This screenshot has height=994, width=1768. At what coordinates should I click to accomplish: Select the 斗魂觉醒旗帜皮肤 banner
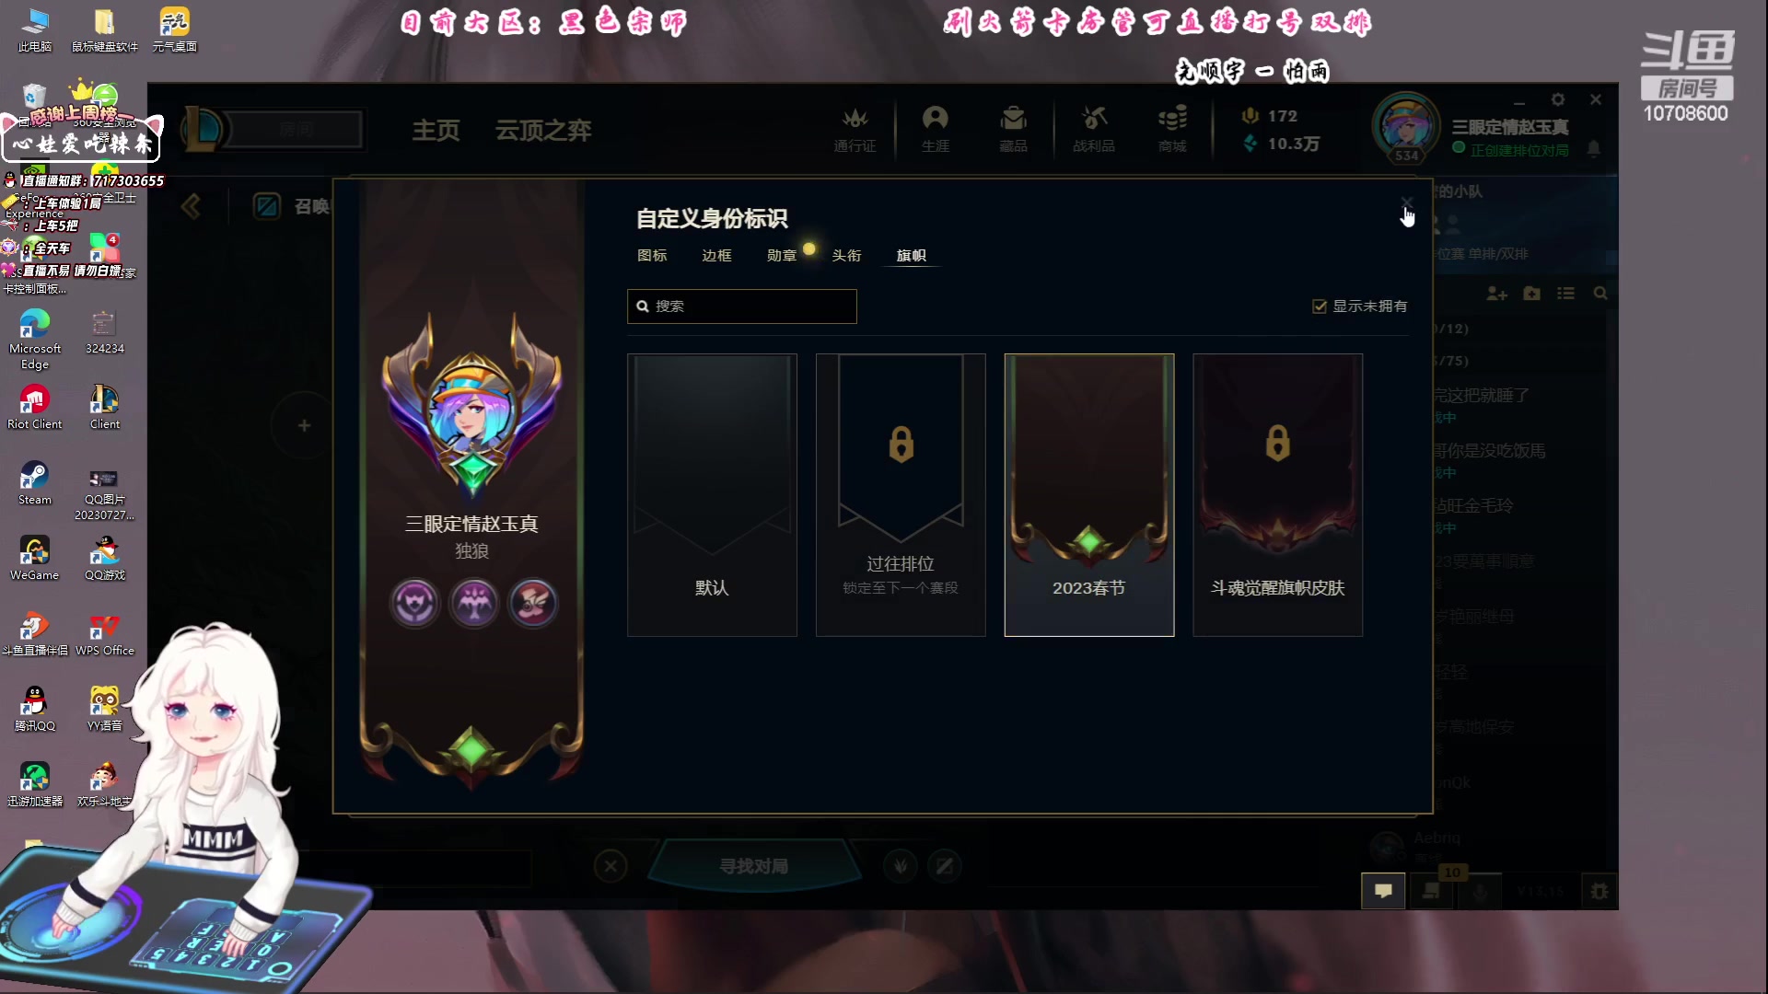click(x=1277, y=495)
